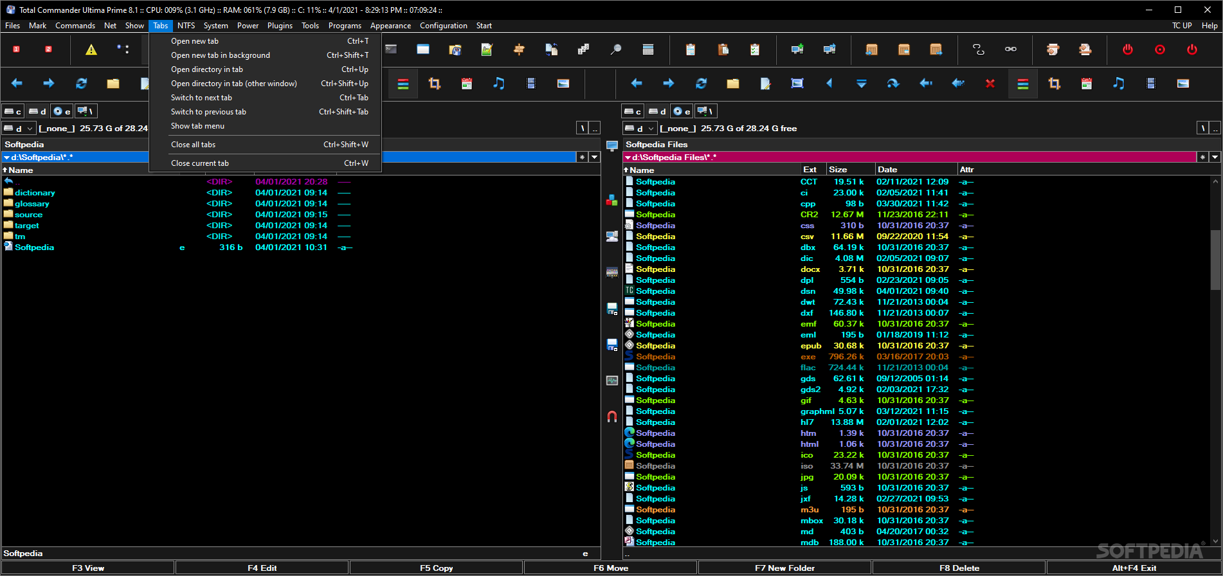Click the F6 Move button
The width and height of the screenshot is (1223, 576).
click(610, 568)
